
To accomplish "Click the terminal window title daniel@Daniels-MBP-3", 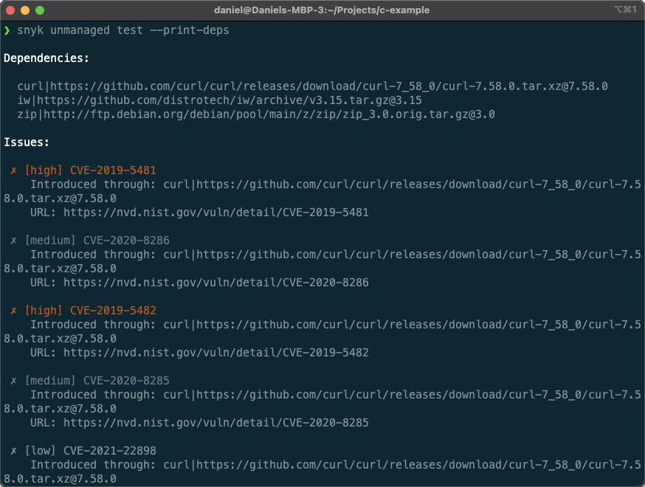I will click(322, 10).
